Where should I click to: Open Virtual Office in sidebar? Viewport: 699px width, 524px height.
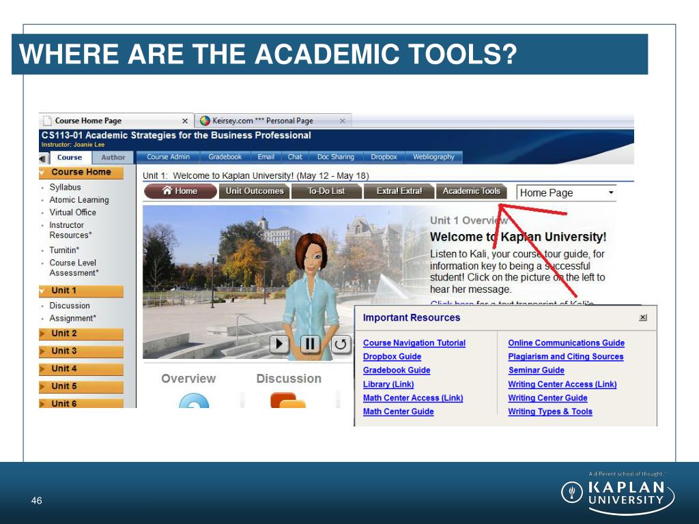[x=72, y=212]
